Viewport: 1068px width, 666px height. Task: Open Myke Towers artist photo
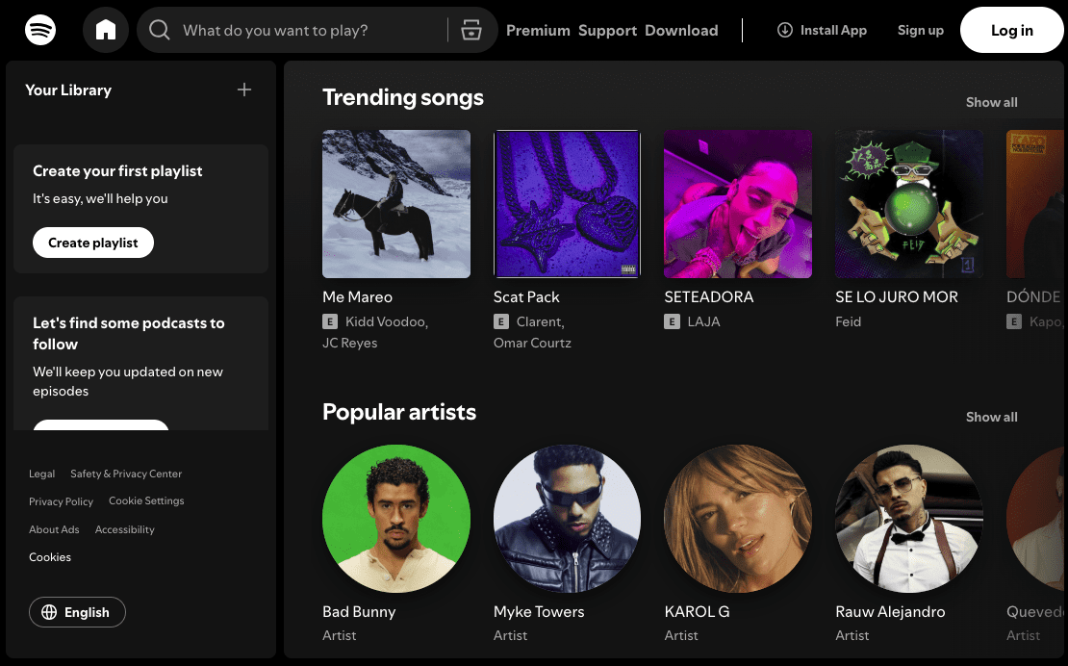pos(568,519)
